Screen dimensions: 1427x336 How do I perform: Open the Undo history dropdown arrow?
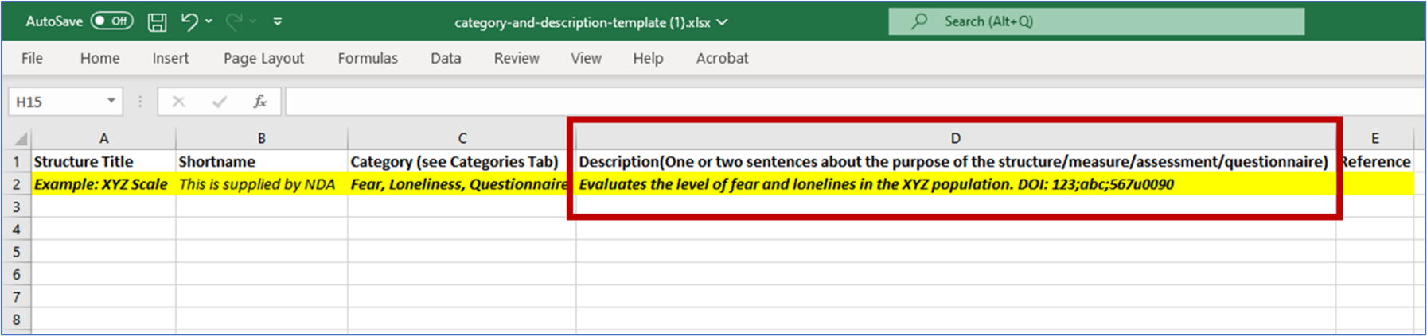[209, 21]
